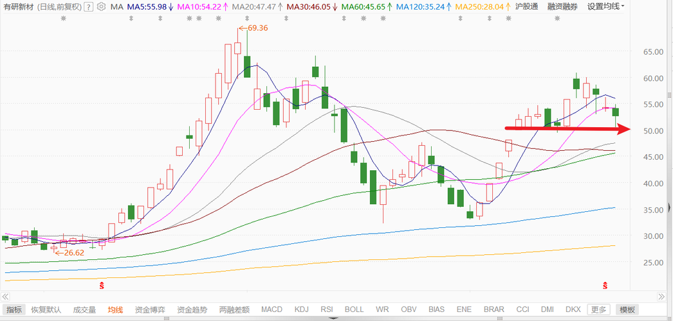Switch to the 资金趋势 indicator

pos(192,309)
